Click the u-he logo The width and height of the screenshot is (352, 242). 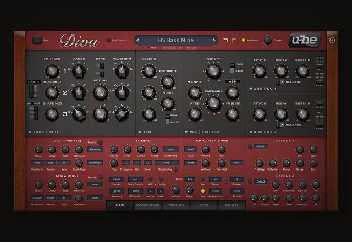coord(304,40)
